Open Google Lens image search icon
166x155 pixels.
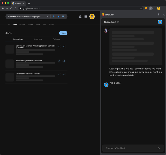coord(59,17)
